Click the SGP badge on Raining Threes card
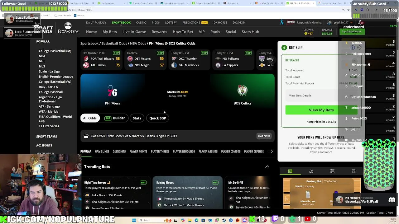This screenshot has height=224, width=399. point(215,183)
